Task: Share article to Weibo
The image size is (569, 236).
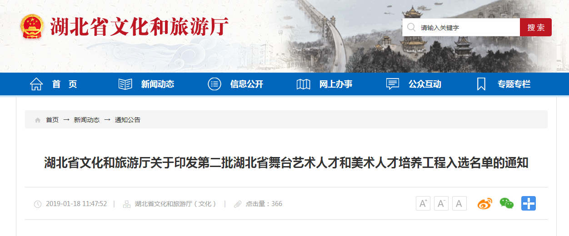Action: pos(485,203)
